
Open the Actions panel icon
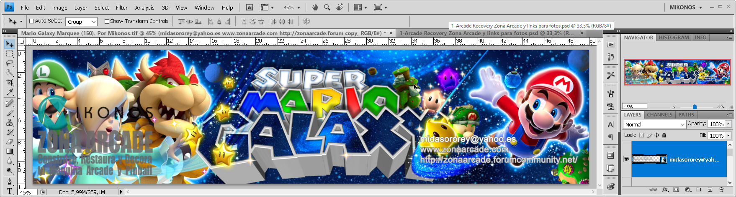click(x=611, y=45)
